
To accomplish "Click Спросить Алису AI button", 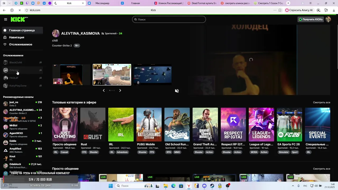I will click(x=299, y=10).
